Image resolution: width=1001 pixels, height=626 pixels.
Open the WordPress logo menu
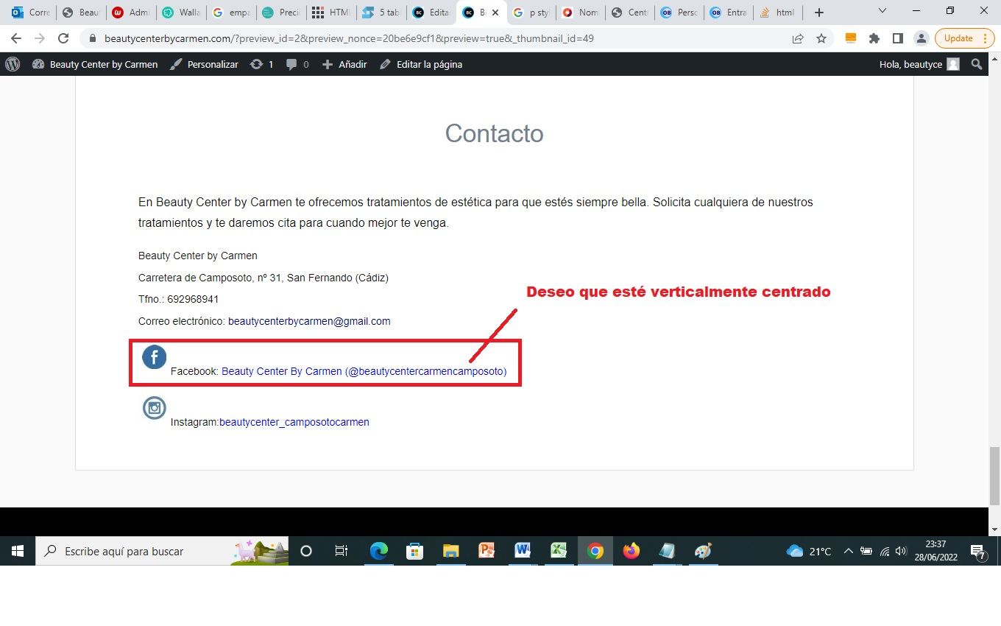click(13, 64)
